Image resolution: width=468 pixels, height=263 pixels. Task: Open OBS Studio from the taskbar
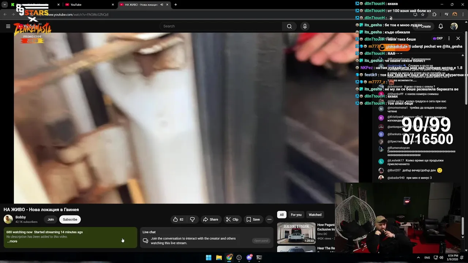[239, 258]
